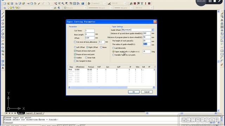Open the Guide Wheel dropdown

point(153,30)
